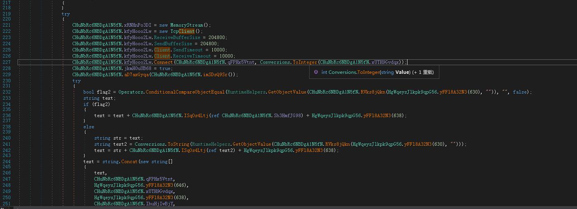577x209 pixels.
Task: Click "xRNHnPo3DI" field on line 221
Action: 138,25
